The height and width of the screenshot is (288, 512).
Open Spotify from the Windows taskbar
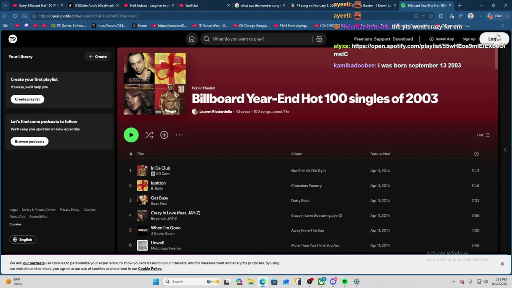pyautogui.click(x=345, y=282)
